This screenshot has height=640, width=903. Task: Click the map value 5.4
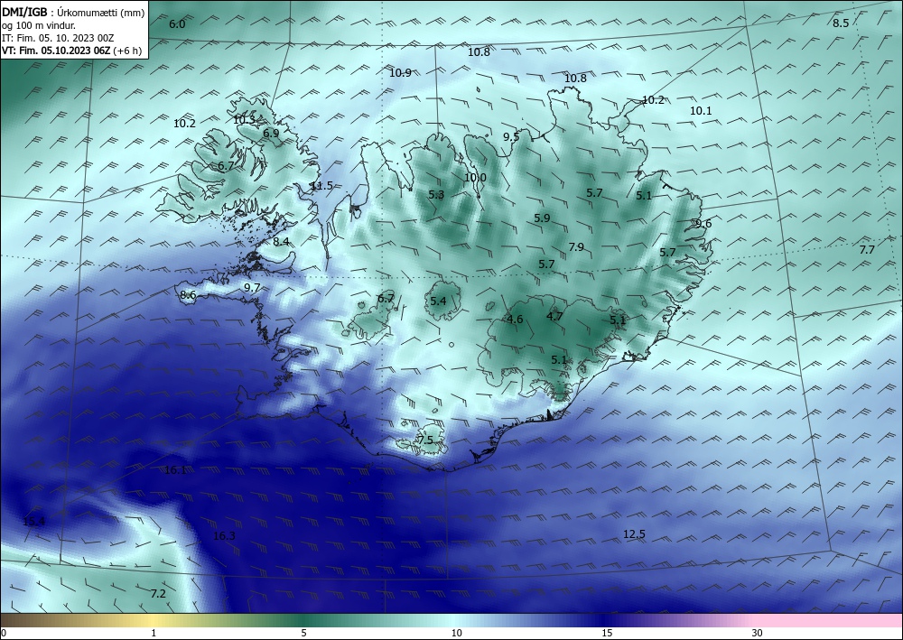(438, 301)
